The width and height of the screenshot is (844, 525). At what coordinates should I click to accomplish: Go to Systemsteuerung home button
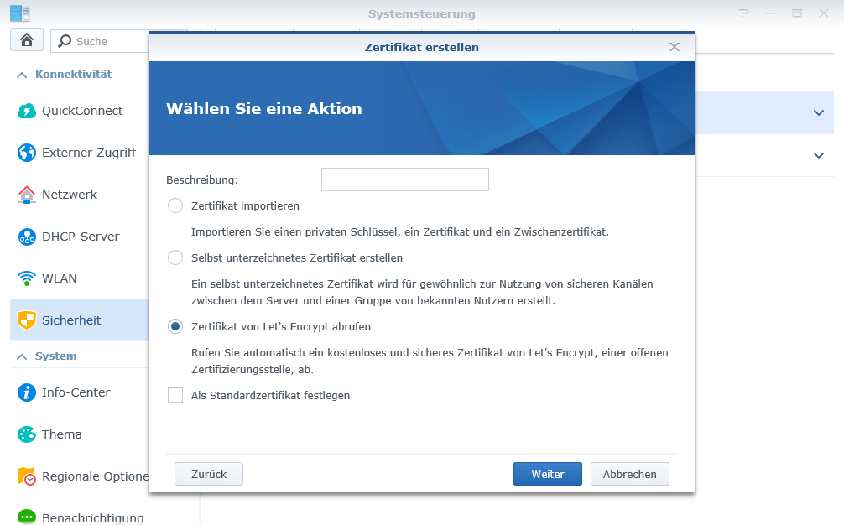coord(27,40)
